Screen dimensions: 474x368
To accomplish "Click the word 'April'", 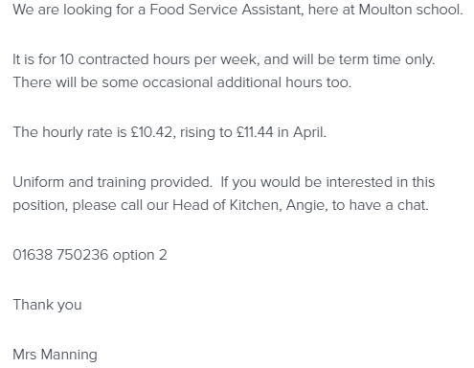I will 308,132.
